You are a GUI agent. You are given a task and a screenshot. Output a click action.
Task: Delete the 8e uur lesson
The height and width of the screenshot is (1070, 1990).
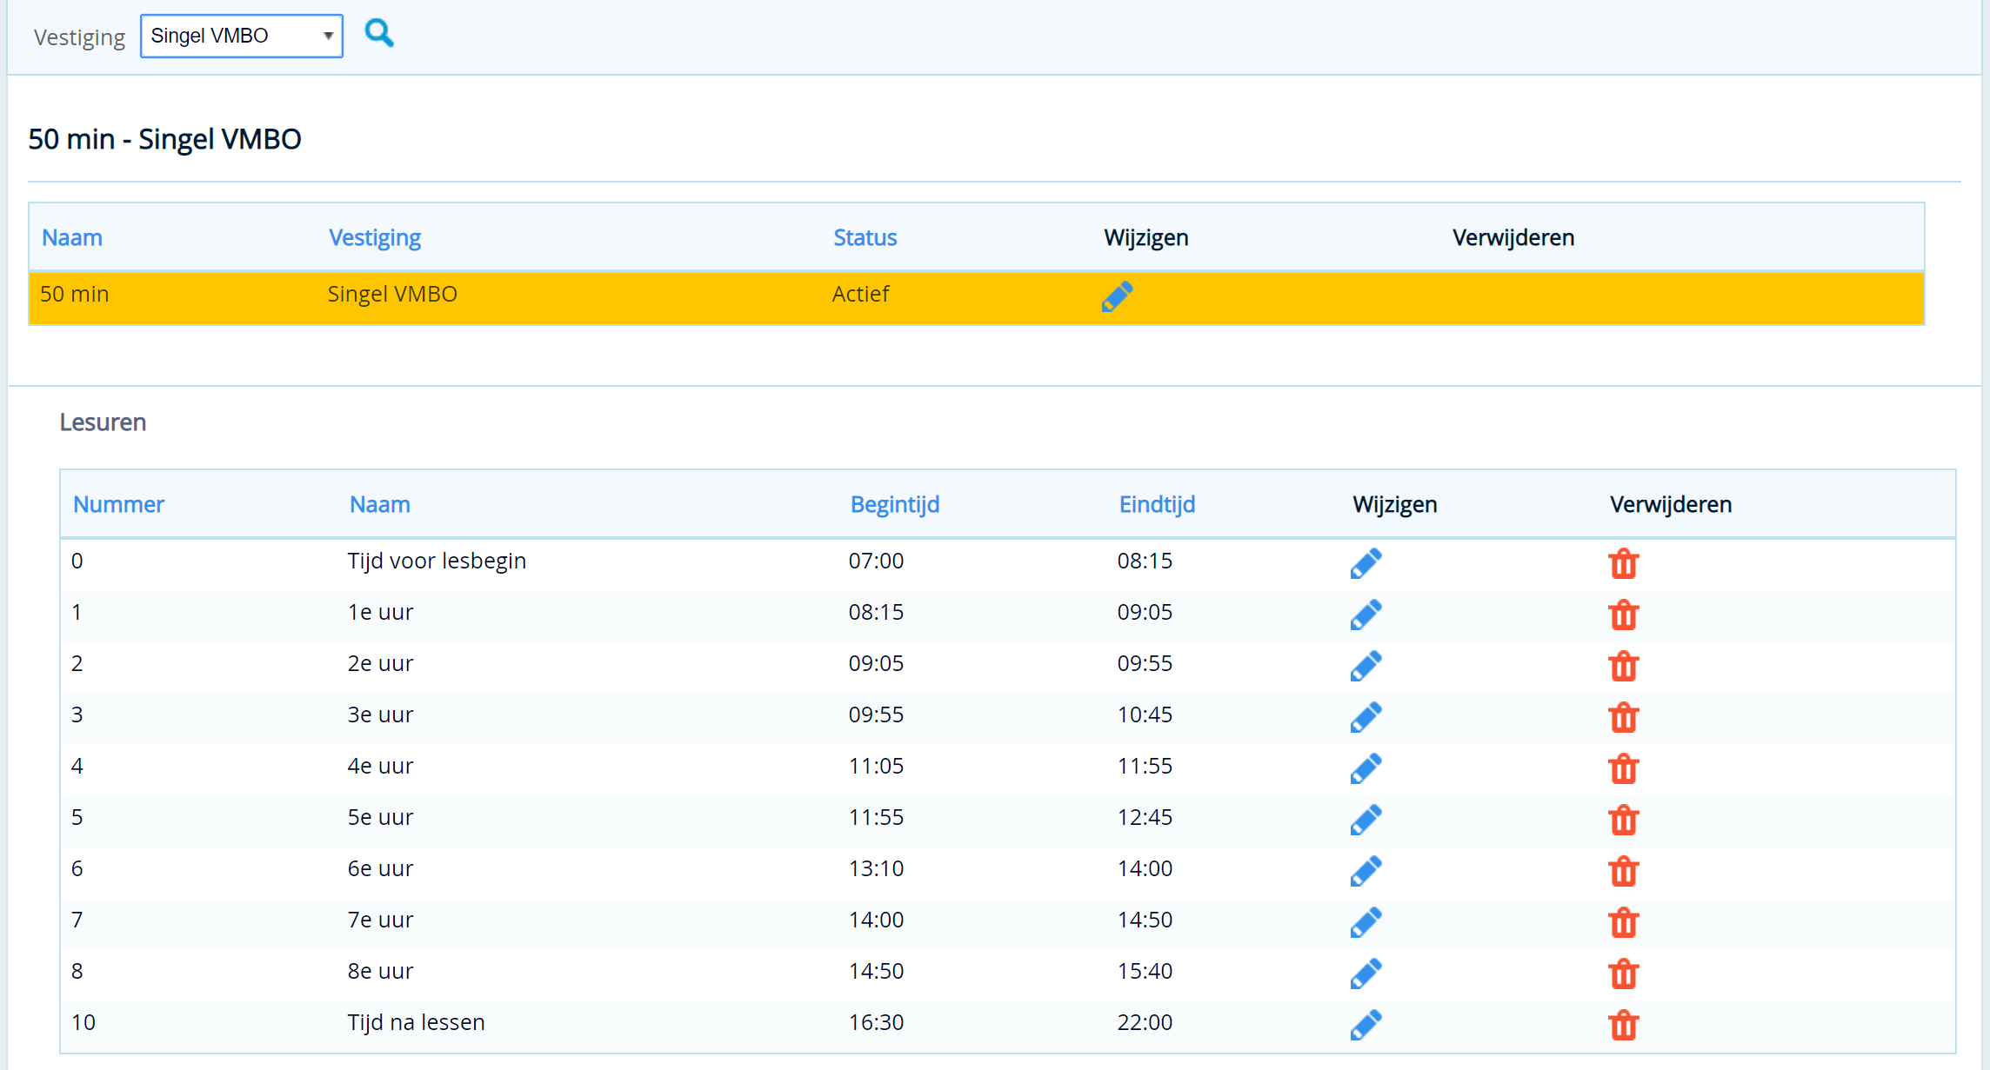coord(1623,974)
